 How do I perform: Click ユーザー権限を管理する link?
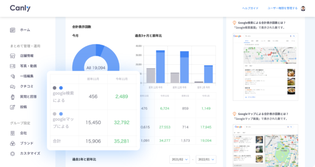click(x=282, y=8)
